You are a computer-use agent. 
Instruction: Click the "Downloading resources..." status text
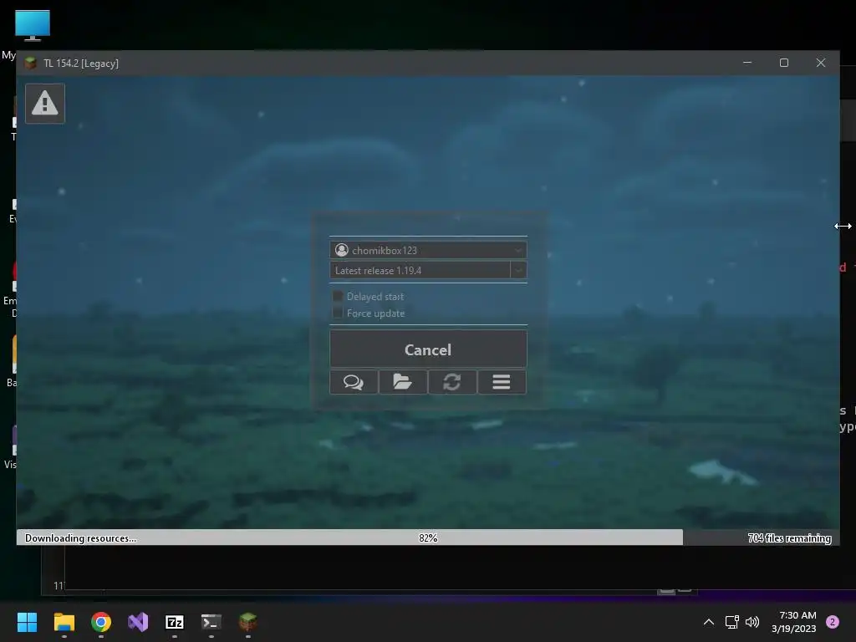(80, 538)
